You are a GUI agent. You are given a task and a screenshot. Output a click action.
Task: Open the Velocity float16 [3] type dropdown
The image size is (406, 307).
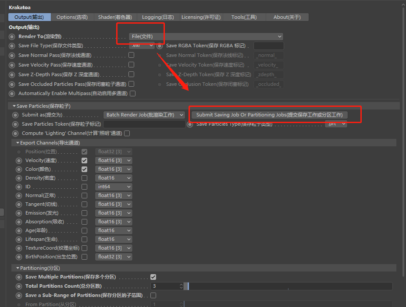tap(114, 160)
